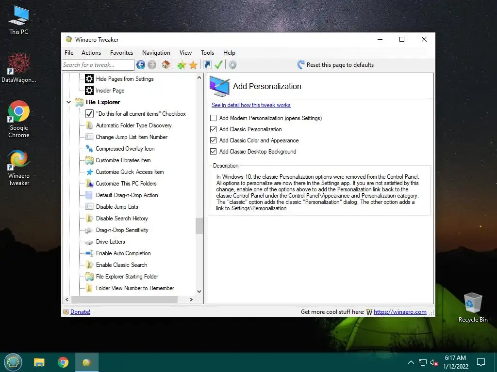Click the Back navigation arrow icon
This screenshot has width=497, height=372.
point(141,65)
